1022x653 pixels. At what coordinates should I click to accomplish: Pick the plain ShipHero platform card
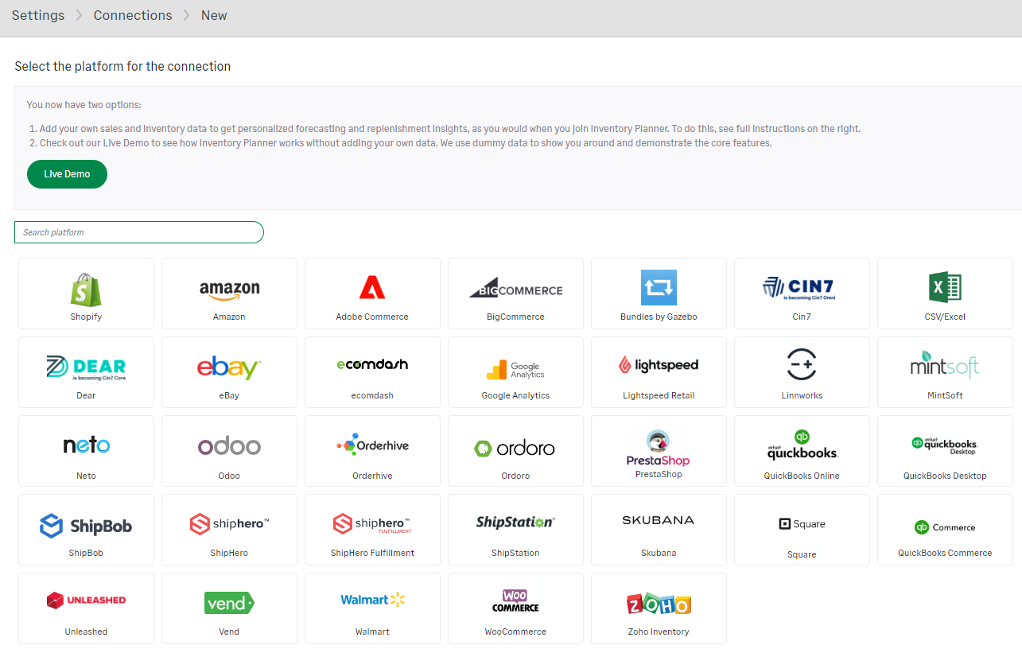pos(229,529)
